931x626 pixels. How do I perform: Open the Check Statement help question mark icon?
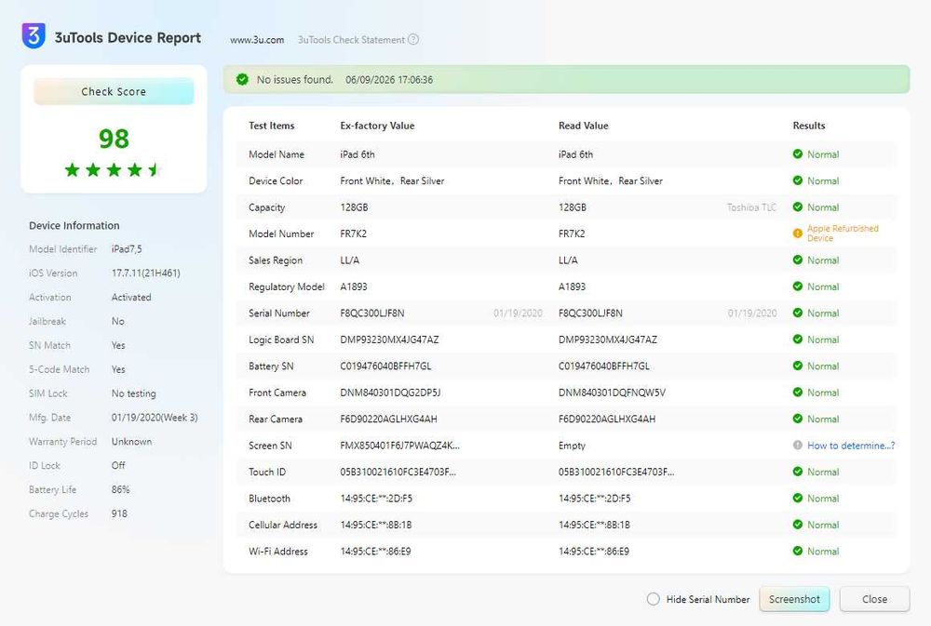(413, 39)
